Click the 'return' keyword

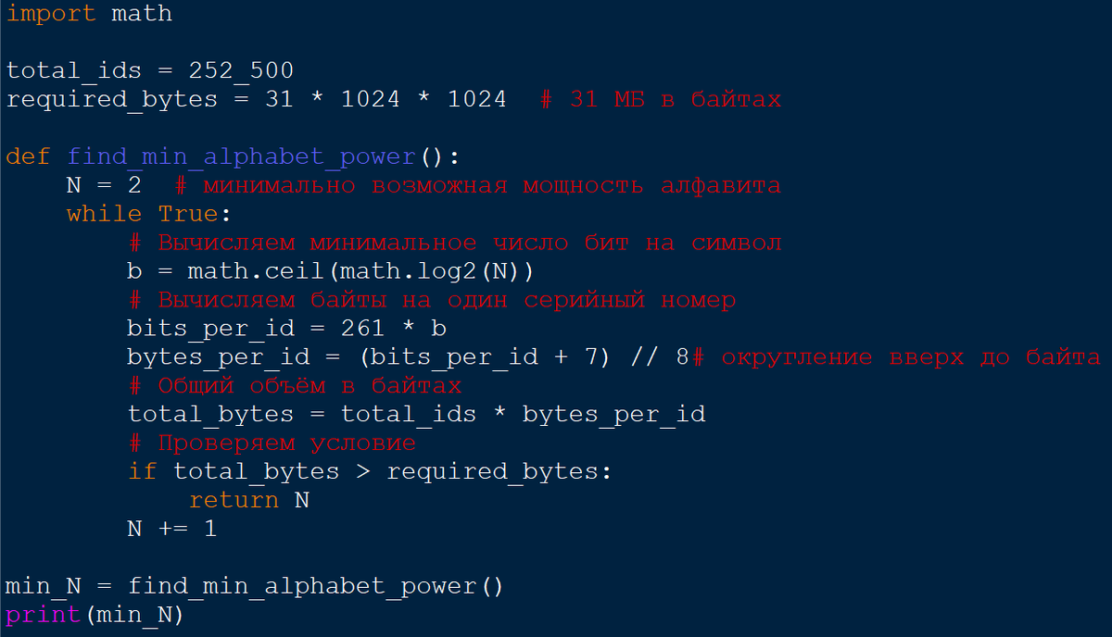point(234,501)
